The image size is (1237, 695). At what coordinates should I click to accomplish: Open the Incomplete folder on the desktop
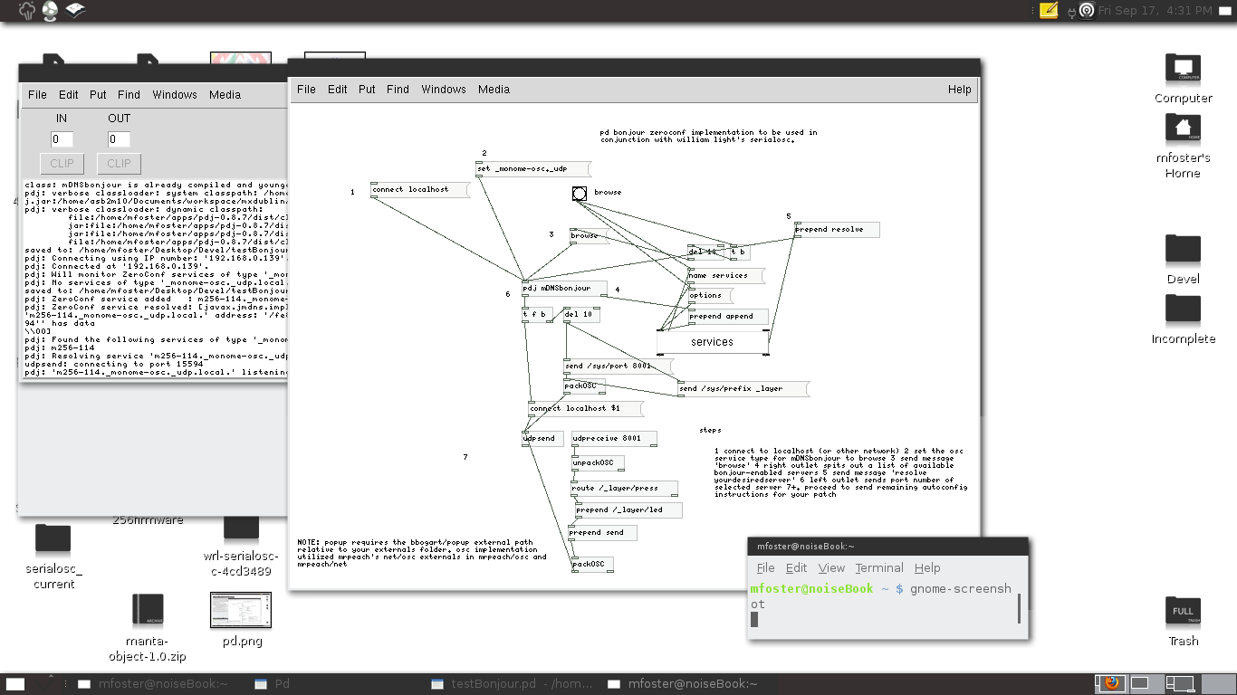pyautogui.click(x=1182, y=309)
